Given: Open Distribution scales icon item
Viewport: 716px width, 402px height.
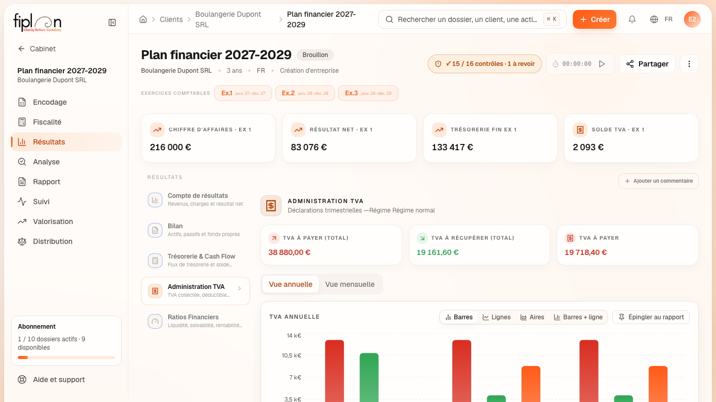Looking at the screenshot, I should pos(22,241).
